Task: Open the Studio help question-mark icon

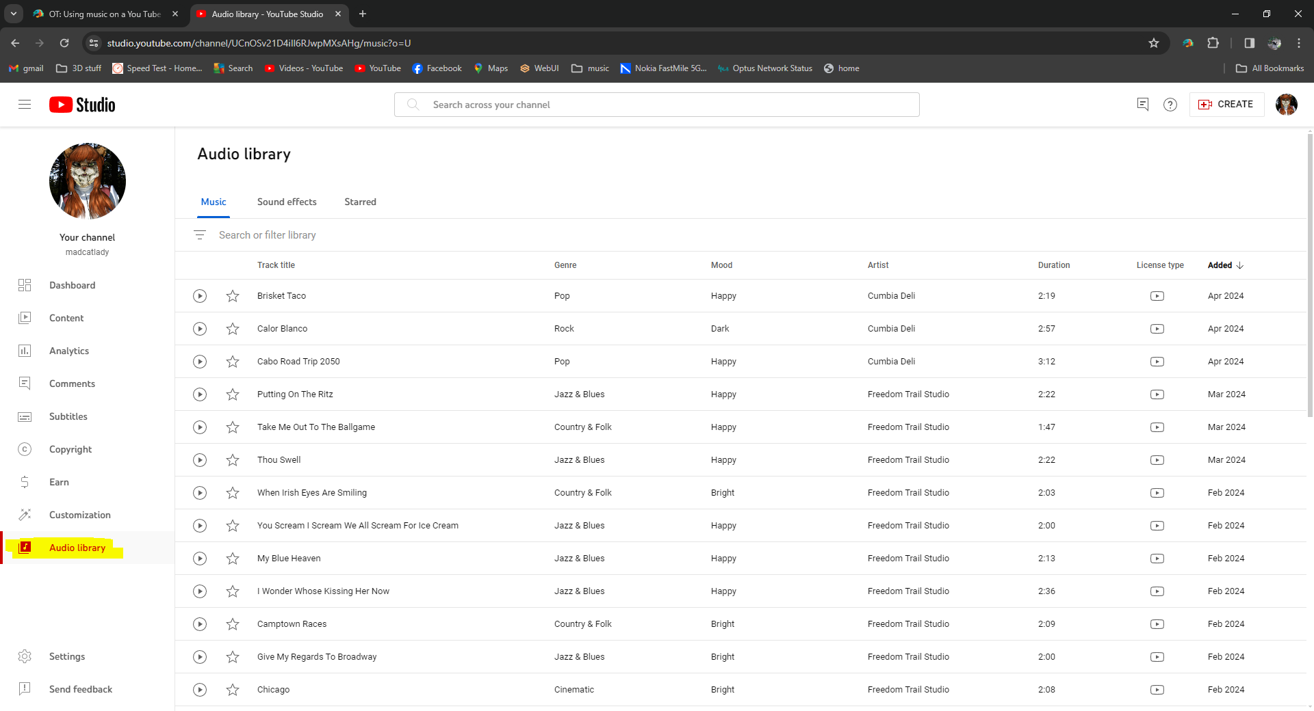Action: pyautogui.click(x=1170, y=105)
